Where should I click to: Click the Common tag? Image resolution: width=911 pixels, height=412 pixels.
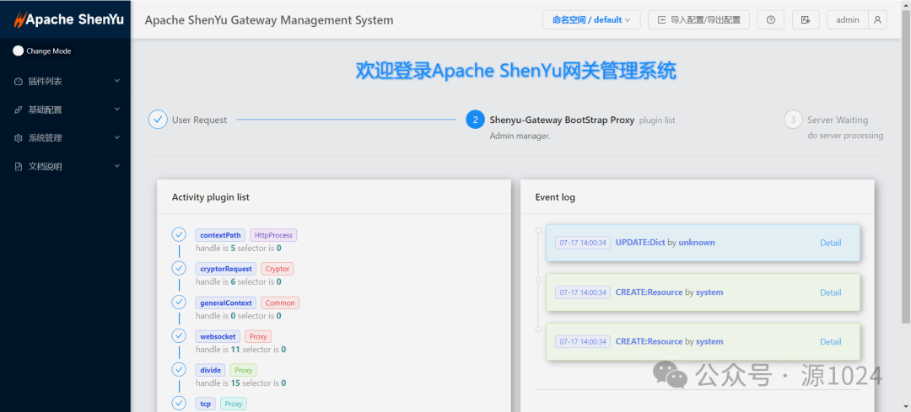[x=280, y=302]
